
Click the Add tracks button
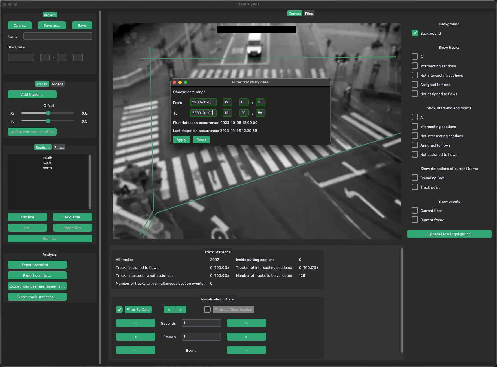click(x=32, y=94)
